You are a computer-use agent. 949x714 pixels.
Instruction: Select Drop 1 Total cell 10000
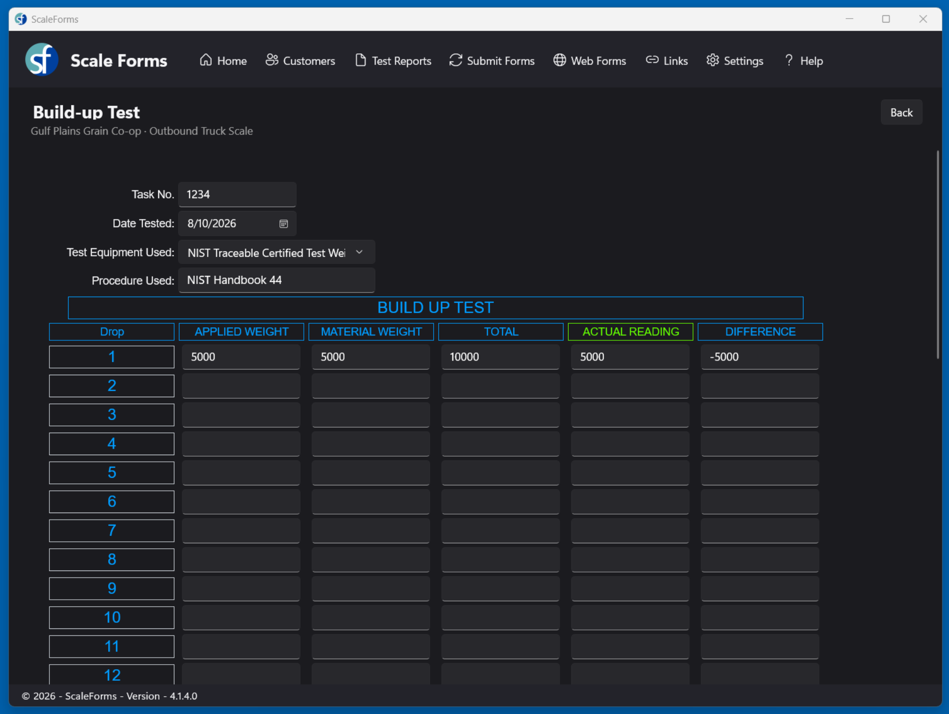501,357
